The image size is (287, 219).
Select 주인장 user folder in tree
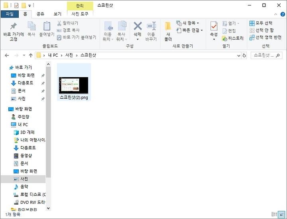[20, 117]
